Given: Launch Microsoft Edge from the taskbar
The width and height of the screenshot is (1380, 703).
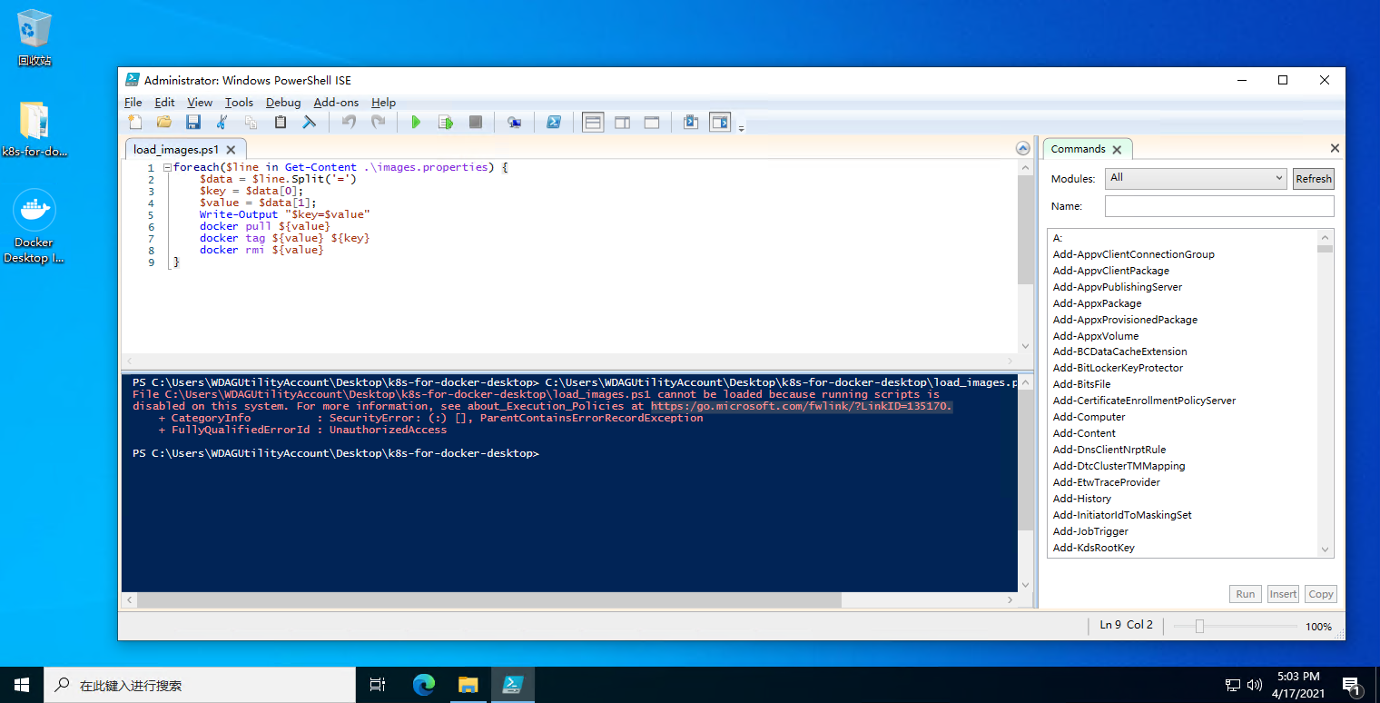Looking at the screenshot, I should click(x=424, y=685).
